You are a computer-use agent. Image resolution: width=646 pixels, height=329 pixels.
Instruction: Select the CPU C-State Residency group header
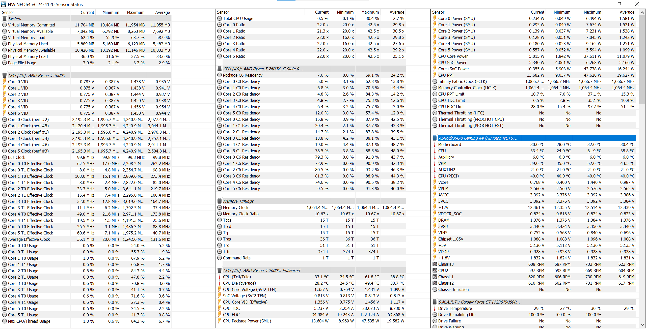point(263,69)
